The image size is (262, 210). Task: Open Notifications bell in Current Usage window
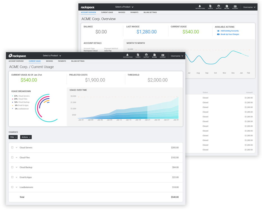coord(128,56)
